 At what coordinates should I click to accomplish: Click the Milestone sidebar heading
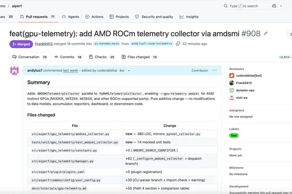coord(237,168)
